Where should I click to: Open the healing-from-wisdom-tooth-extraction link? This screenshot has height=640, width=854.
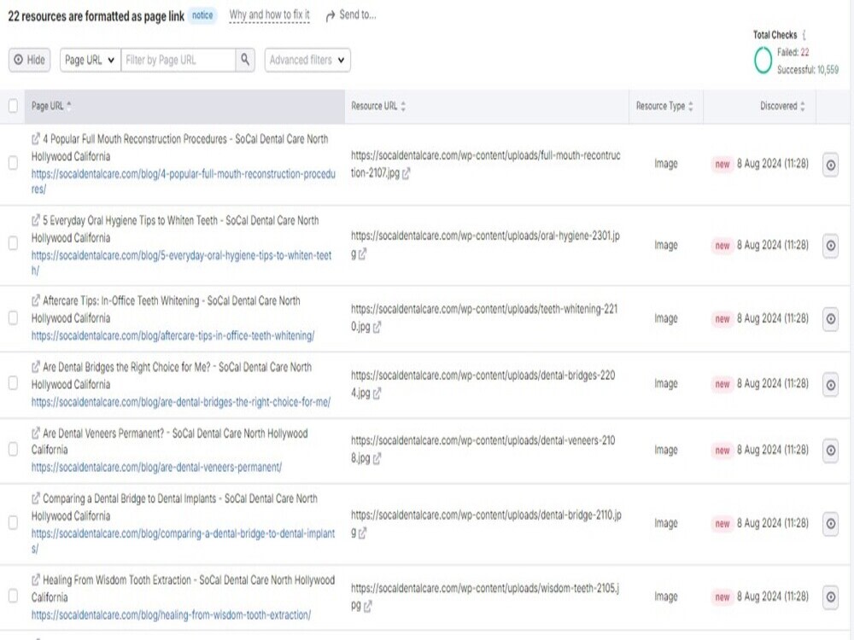pyautogui.click(x=171, y=615)
